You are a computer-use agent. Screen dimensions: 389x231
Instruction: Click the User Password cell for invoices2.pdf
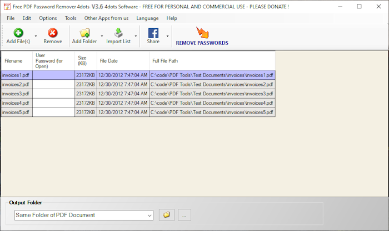[x=54, y=84]
